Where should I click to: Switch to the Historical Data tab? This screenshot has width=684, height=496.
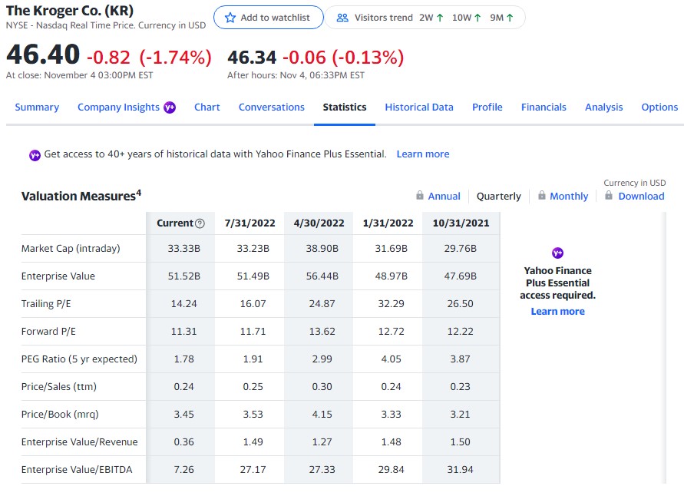(419, 107)
